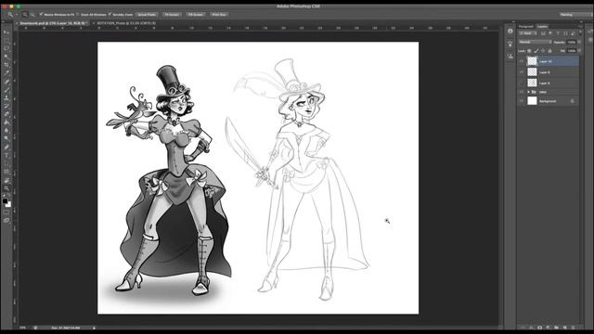Lock all with padlock icon
The width and height of the screenshot is (594, 334).
coord(549,51)
